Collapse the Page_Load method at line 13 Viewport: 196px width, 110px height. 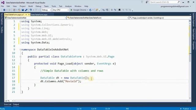pyautogui.click(x=21, y=64)
